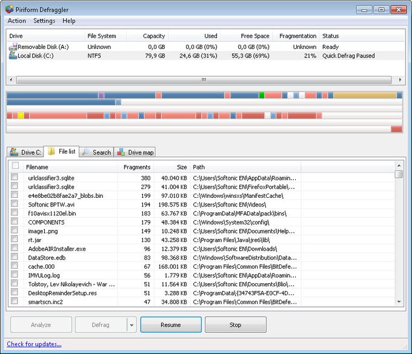Select the Removable Disk (A:) row
Image resolution: width=412 pixels, height=354 pixels.
click(205, 47)
